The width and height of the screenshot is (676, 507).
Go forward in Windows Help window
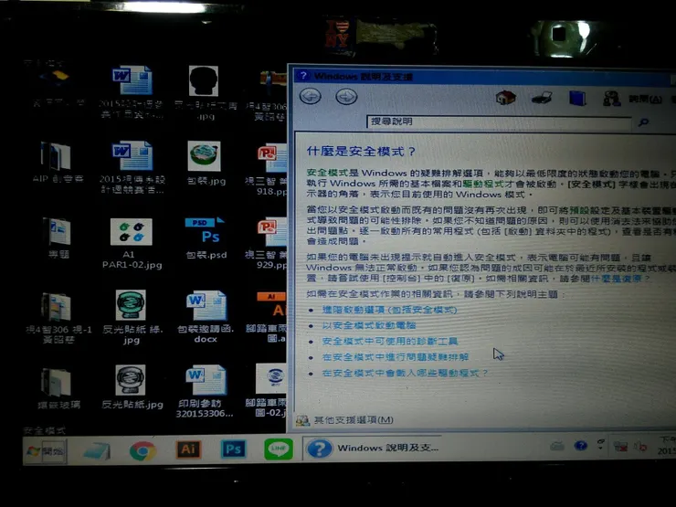pyautogui.click(x=346, y=96)
